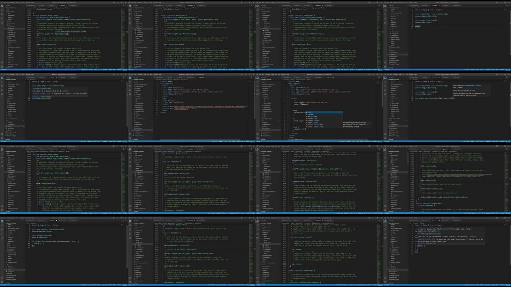Viewport: 511px width, 287px height.
Task: Open notifications bell in the flex-suggestions window
Action: (x=382, y=141)
